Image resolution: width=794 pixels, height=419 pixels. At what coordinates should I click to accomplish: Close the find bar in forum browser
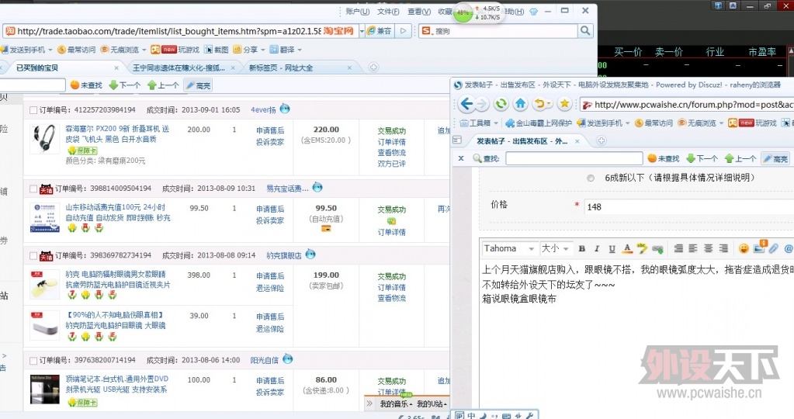(461, 158)
